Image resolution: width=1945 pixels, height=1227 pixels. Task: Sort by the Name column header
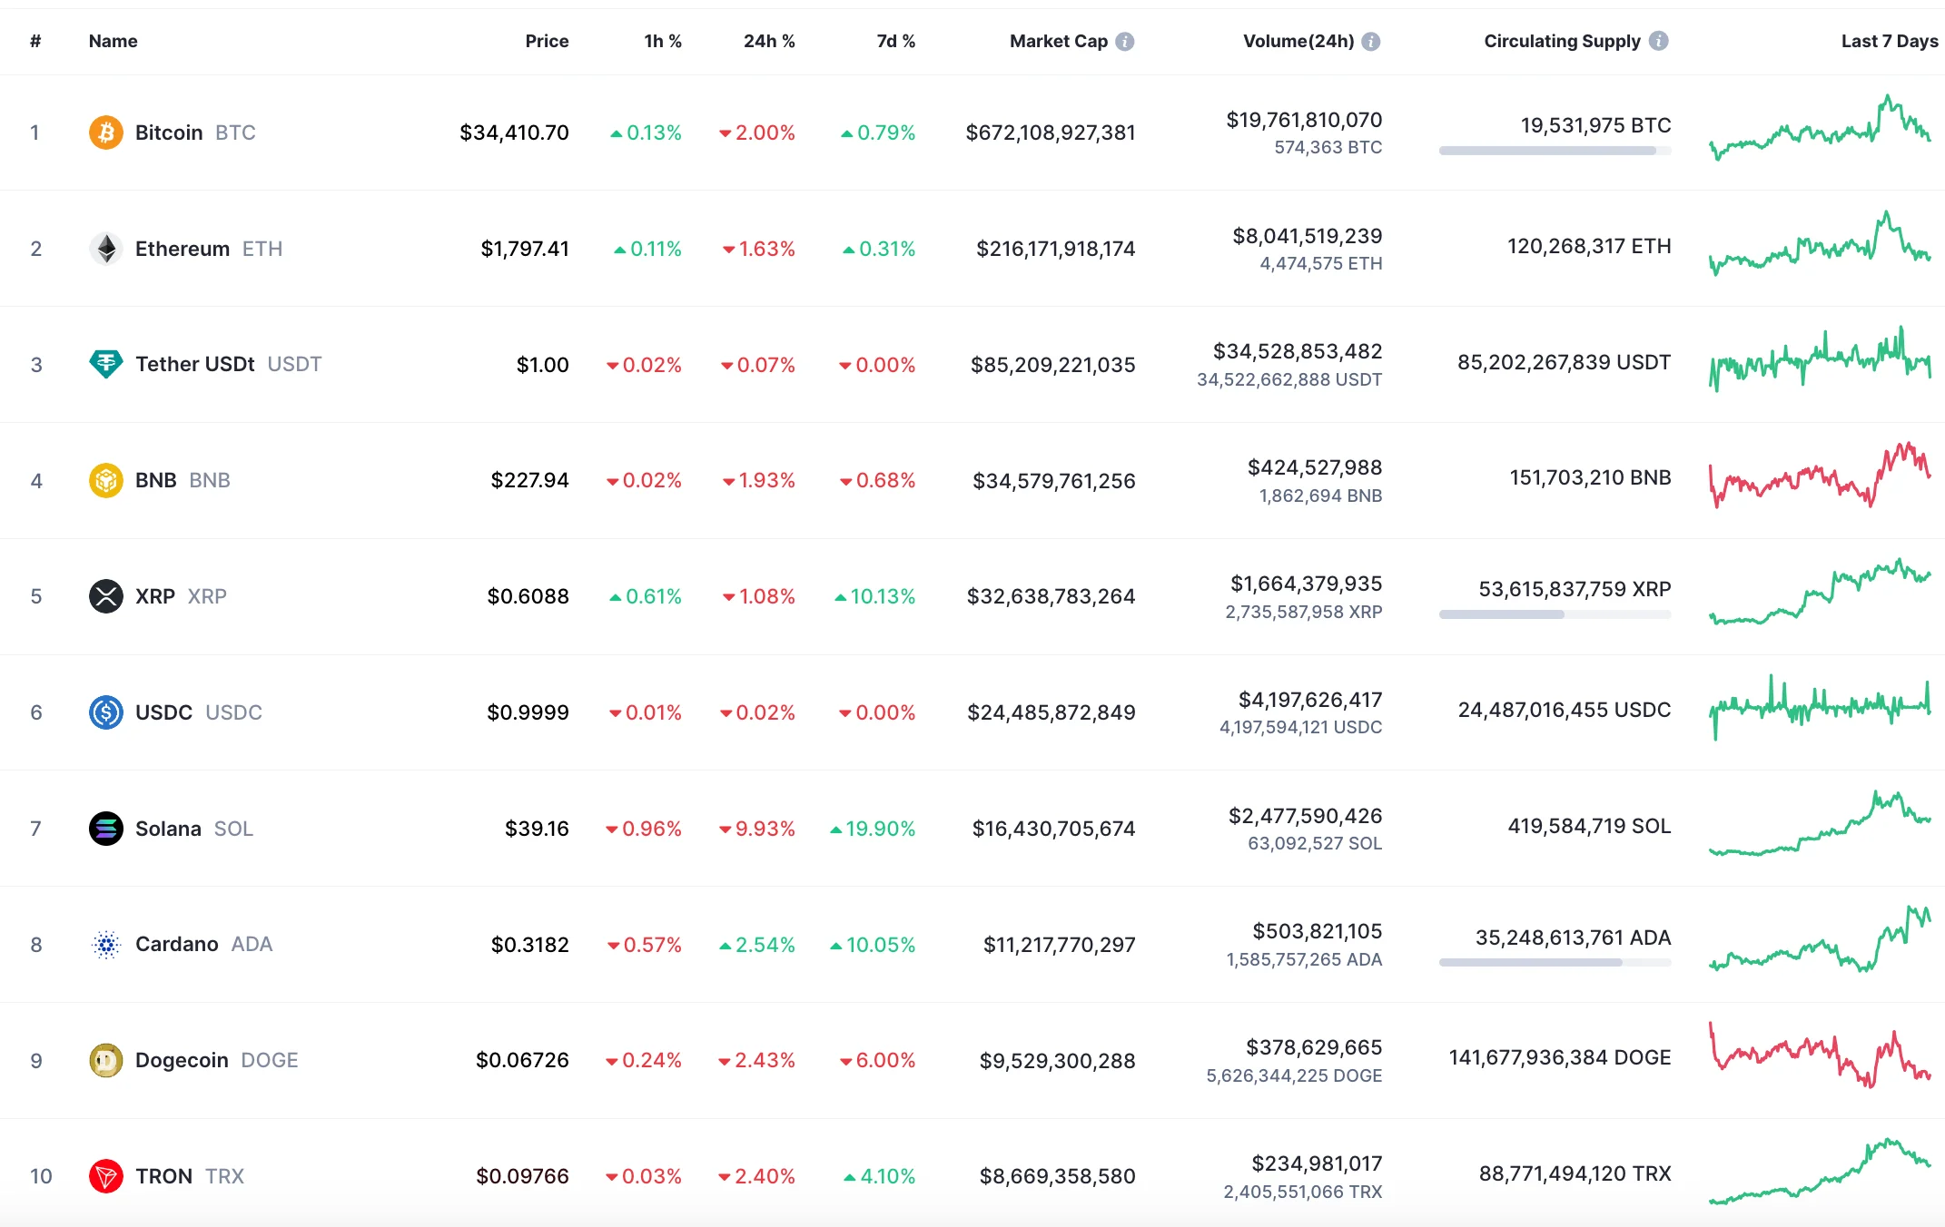point(113,41)
